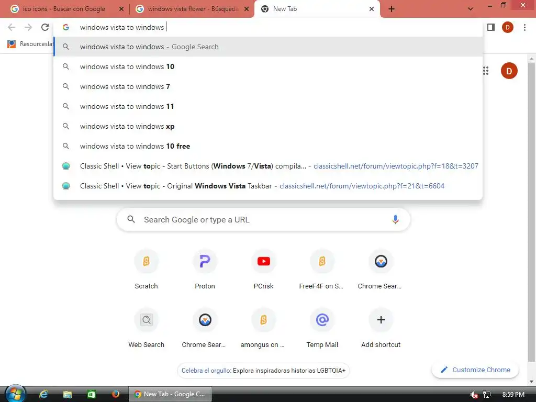Viewport: 536px width, 402px height.
Task: Switch to 'windows vista flower' tab
Action: [193, 9]
